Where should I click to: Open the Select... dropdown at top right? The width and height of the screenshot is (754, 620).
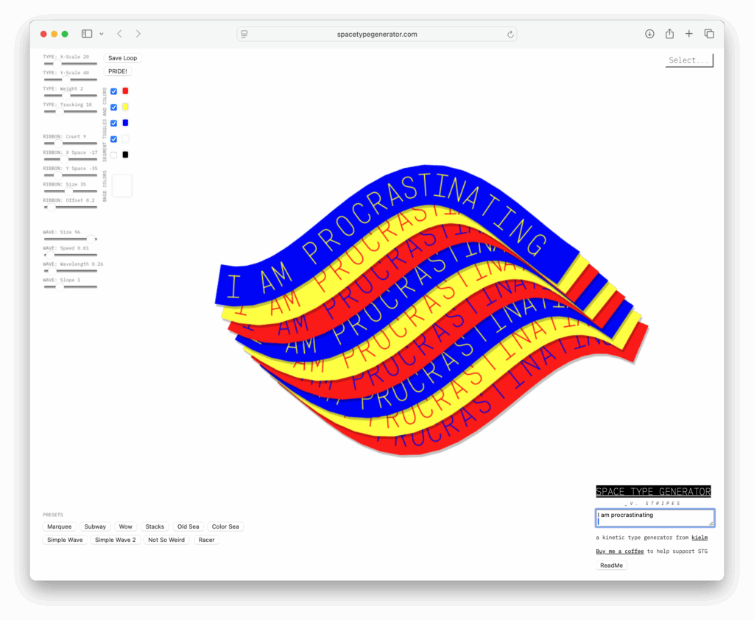689,60
